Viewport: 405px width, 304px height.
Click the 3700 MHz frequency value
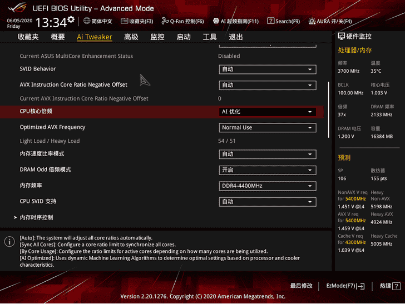348,71
